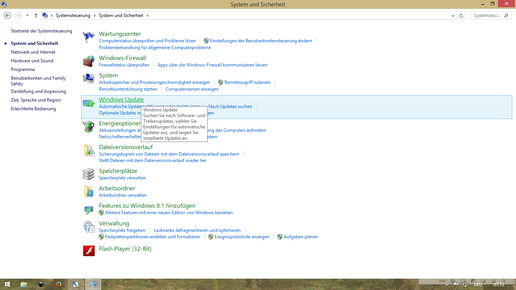This screenshot has height=290, width=516.
Task: Click Problembehandlung für allgemeine Computerprobleme
Action: pyautogui.click(x=155, y=48)
